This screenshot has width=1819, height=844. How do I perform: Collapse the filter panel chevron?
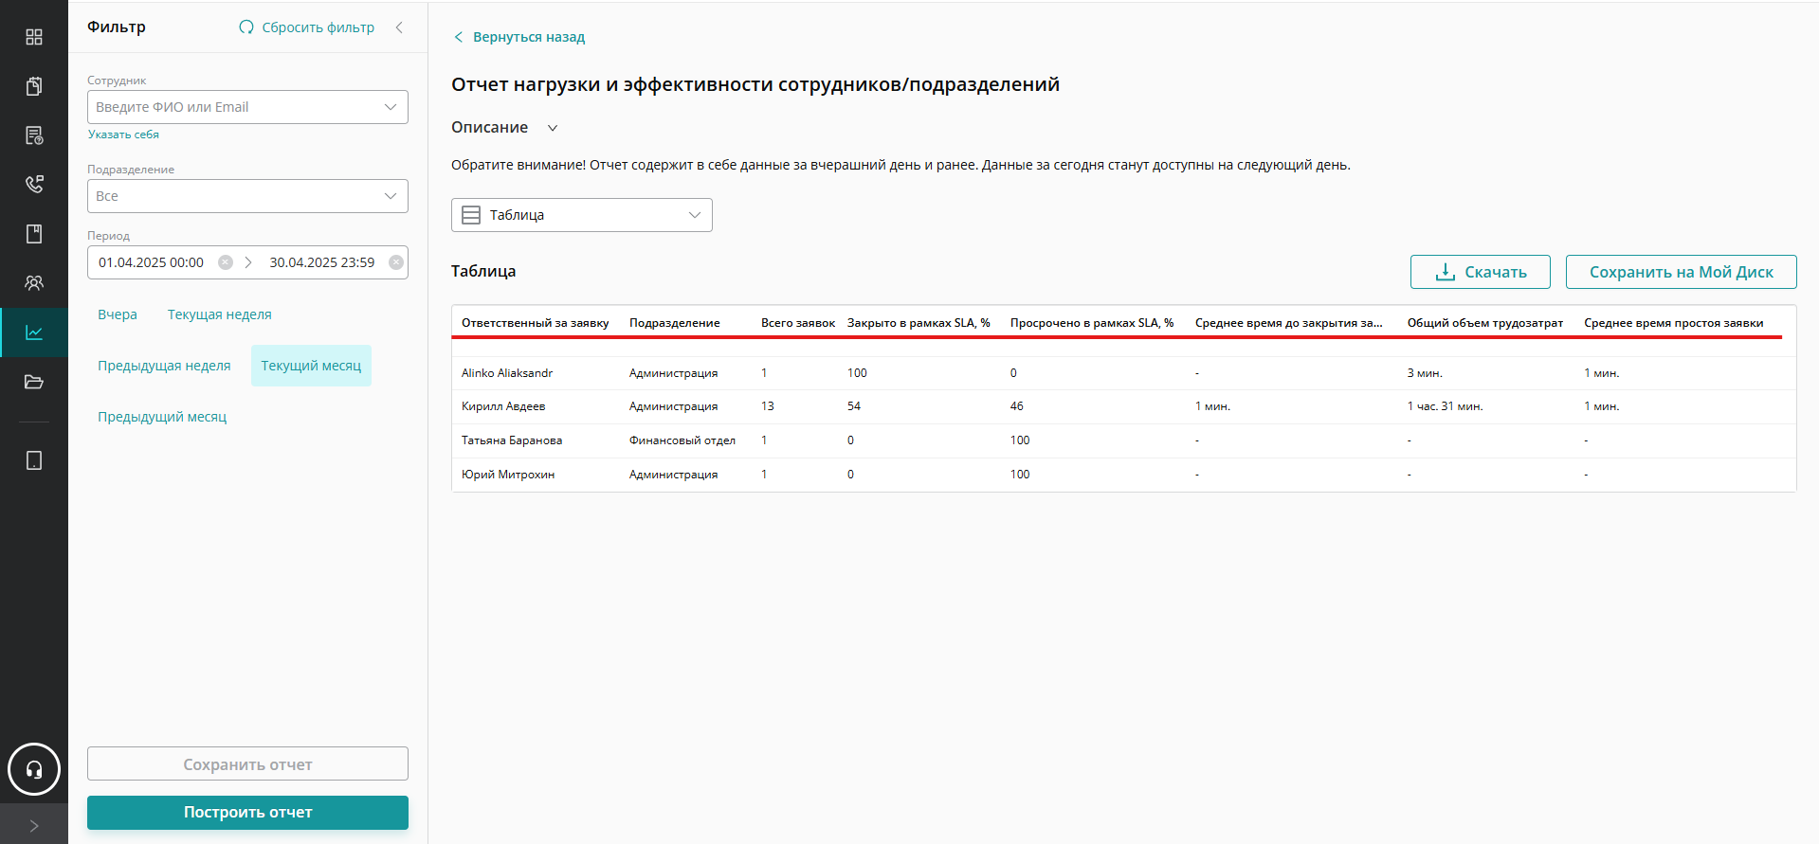coord(399,27)
